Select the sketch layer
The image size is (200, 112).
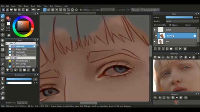(x=175, y=30)
